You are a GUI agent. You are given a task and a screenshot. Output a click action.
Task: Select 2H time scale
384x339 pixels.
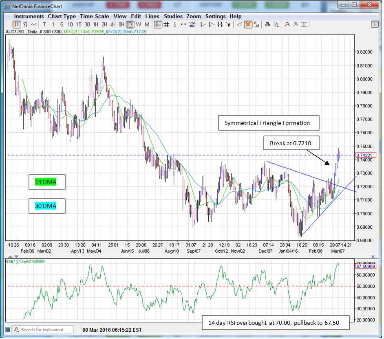tap(104, 24)
